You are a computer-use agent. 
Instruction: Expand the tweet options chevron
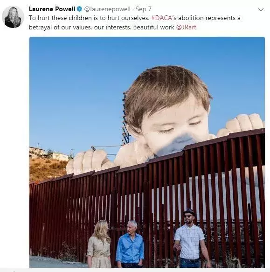(261, 9)
